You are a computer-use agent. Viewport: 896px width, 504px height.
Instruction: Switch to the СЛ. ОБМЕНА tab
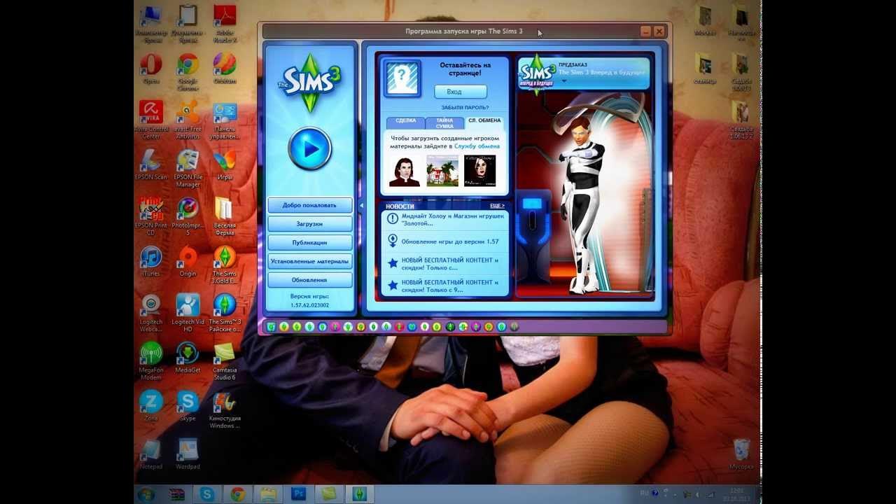pos(484,122)
